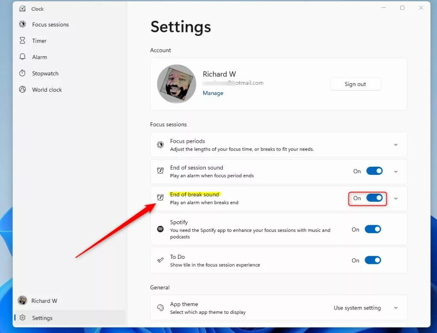Click the Focus sessions section heading
437x333 pixels.
(x=168, y=125)
